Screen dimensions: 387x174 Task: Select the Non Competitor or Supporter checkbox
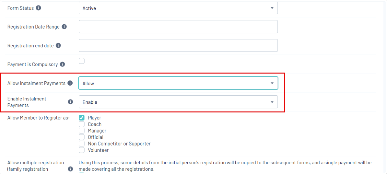coord(82,144)
